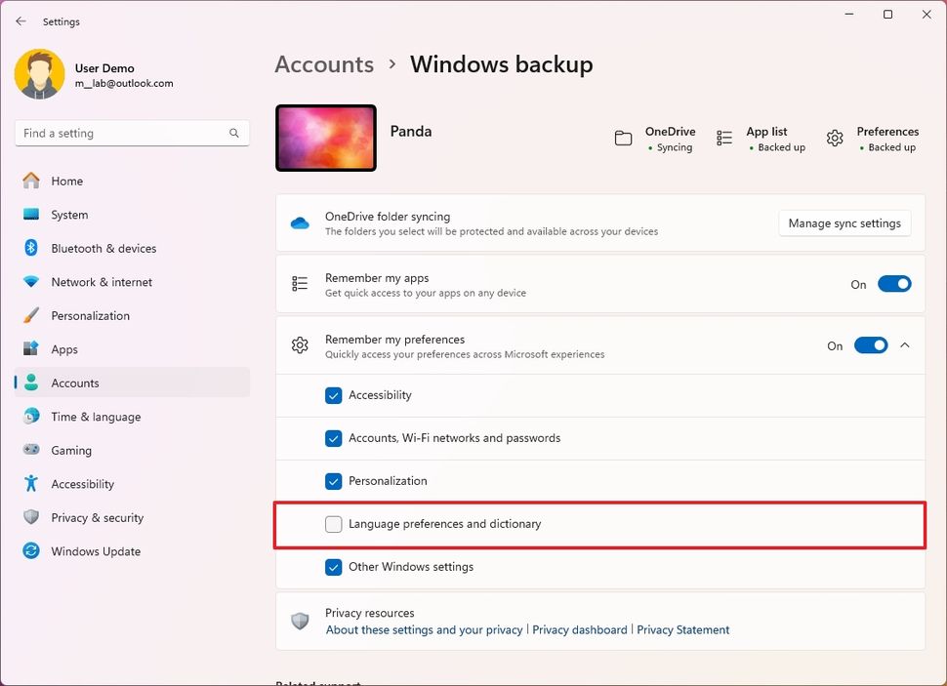Disable the Remember my preferences switch

(x=870, y=344)
